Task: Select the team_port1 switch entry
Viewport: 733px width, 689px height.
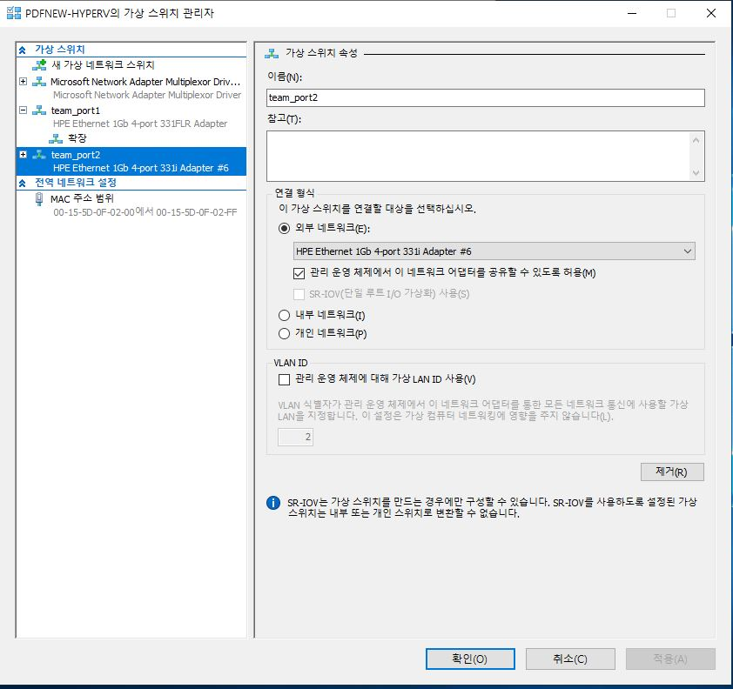Action: (x=75, y=110)
